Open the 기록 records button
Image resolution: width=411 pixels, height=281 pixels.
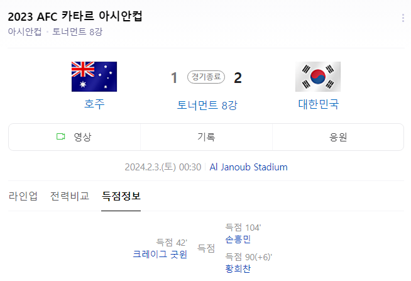[206, 136]
